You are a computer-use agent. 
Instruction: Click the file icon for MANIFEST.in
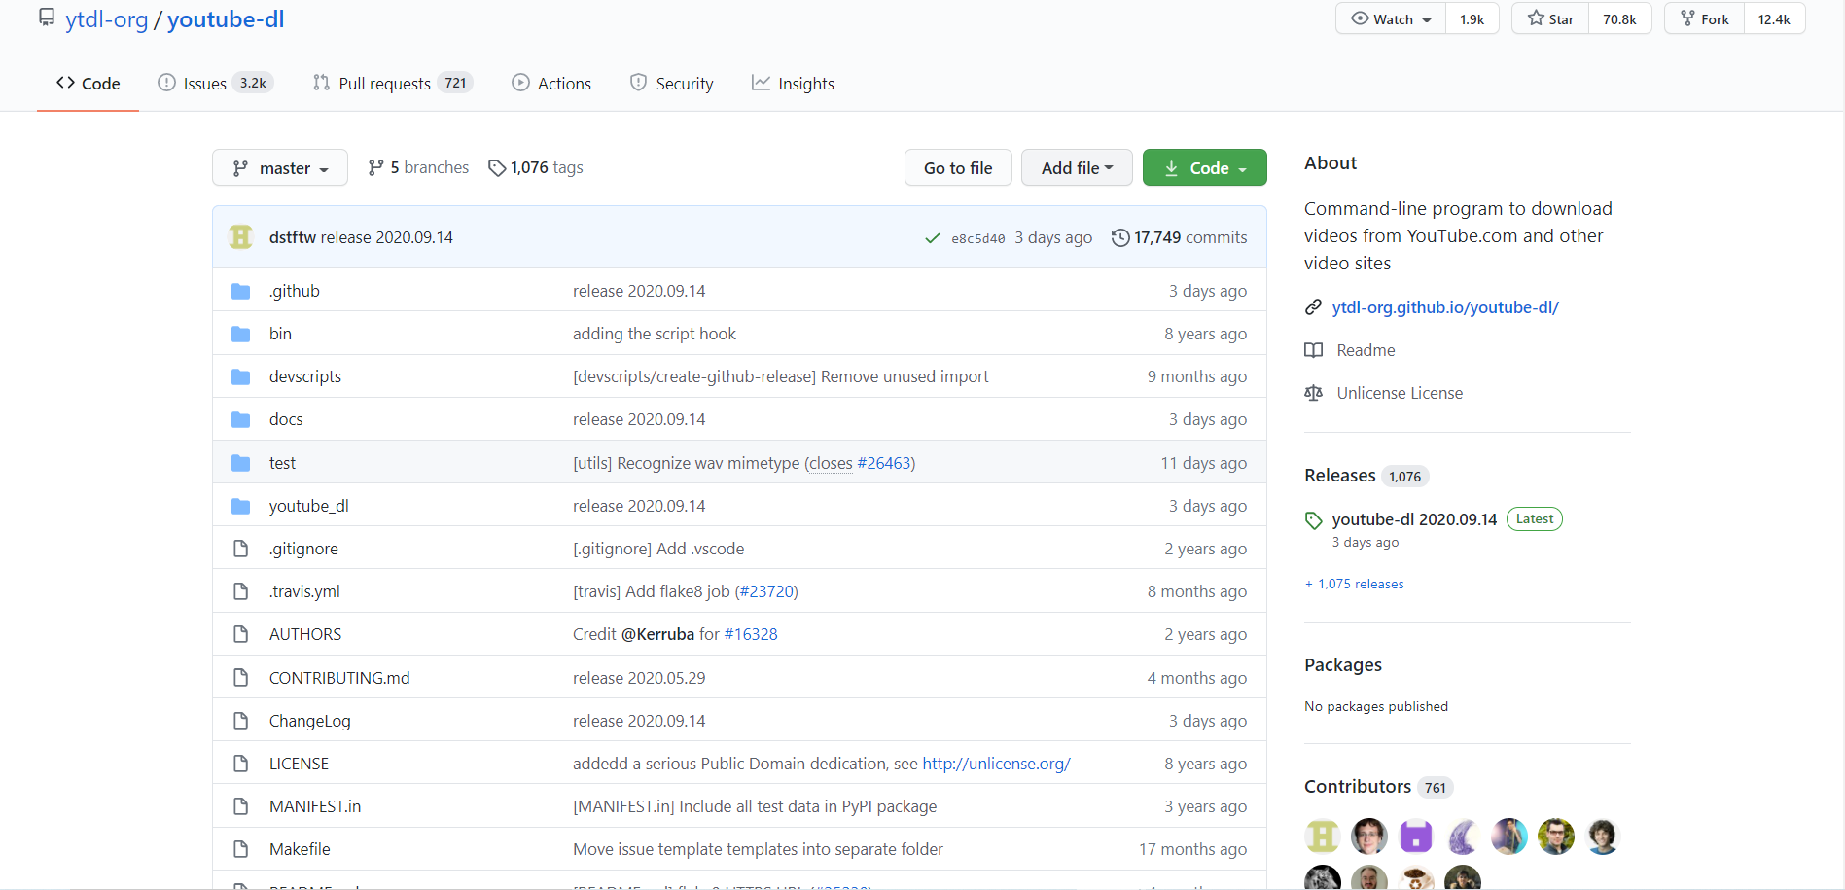[240, 806]
